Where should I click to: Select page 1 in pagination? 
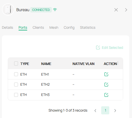coord(105,110)
